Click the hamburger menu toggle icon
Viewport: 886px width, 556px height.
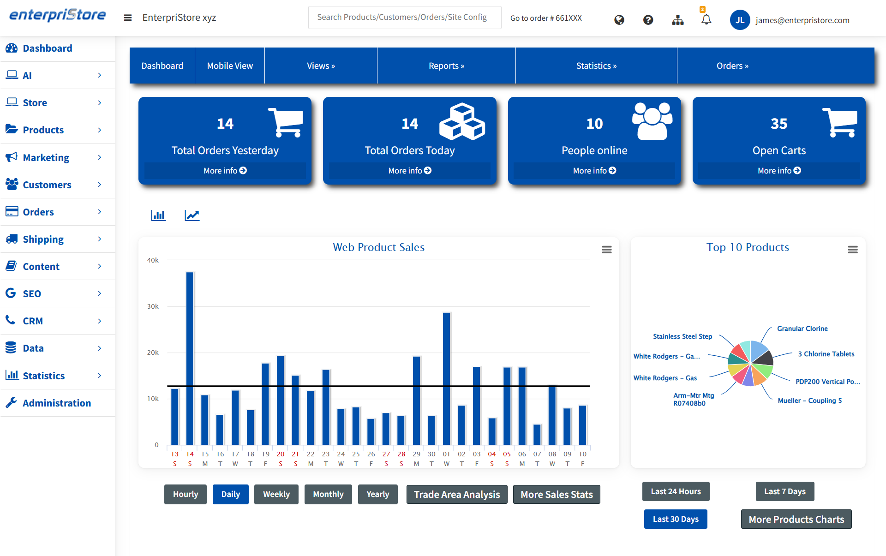tap(128, 18)
